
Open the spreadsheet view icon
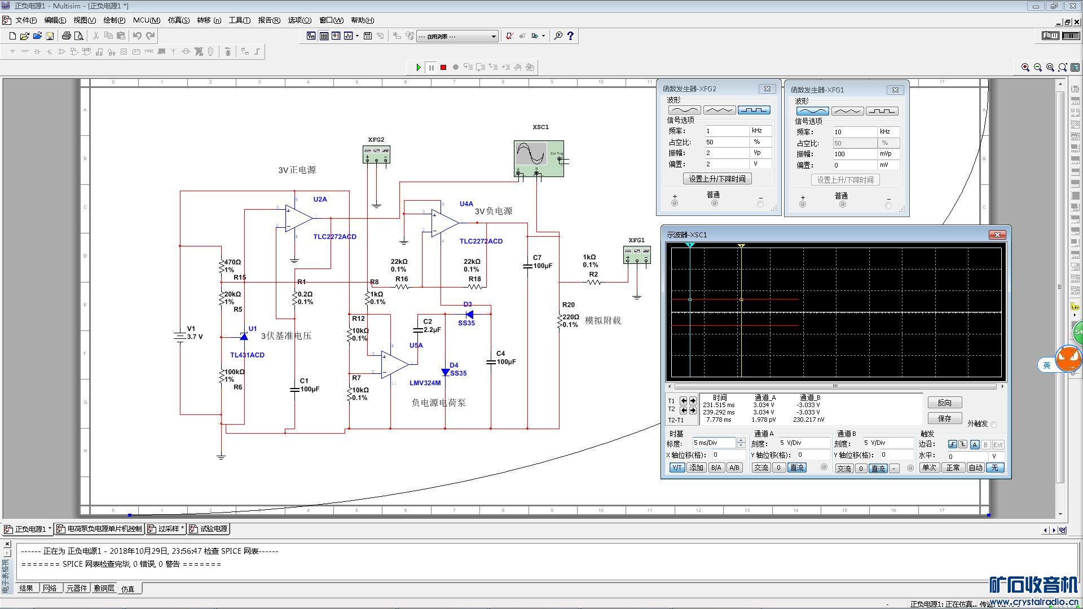click(x=324, y=36)
